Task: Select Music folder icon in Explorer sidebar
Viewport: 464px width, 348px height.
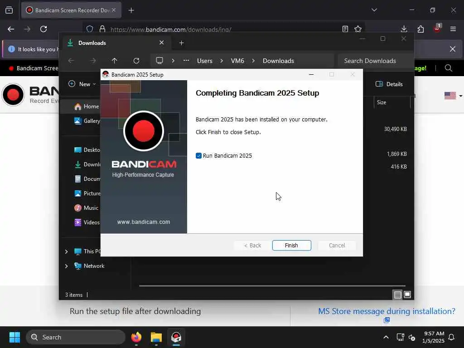Action: tap(78, 208)
